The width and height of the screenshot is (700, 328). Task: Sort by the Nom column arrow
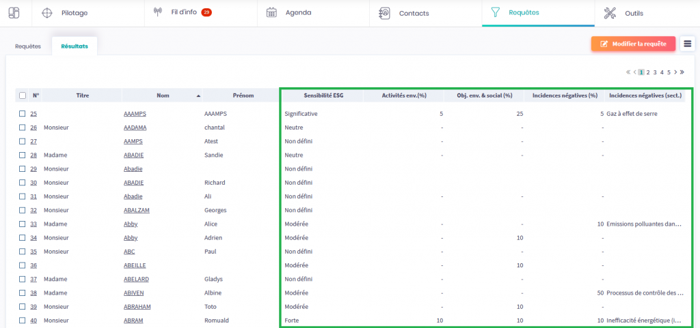click(x=198, y=96)
